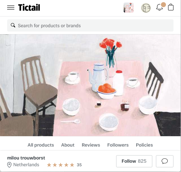Click the five-star rating
The image size is (181, 172).
[61, 165]
